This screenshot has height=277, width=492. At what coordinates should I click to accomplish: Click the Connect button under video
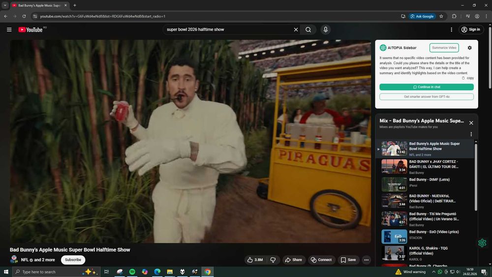[x=321, y=260]
